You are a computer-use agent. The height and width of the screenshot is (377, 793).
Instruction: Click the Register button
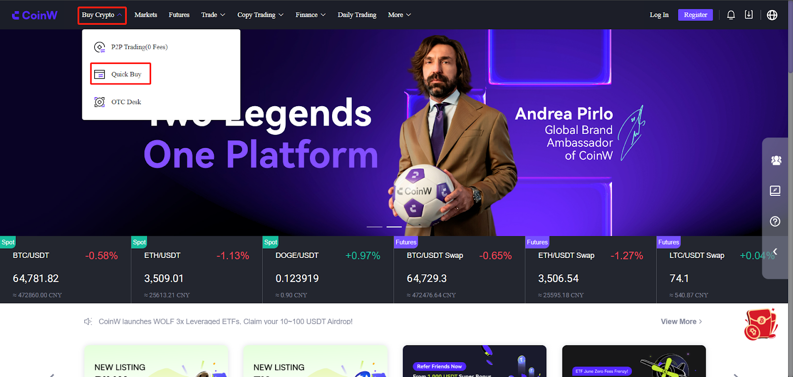point(695,15)
